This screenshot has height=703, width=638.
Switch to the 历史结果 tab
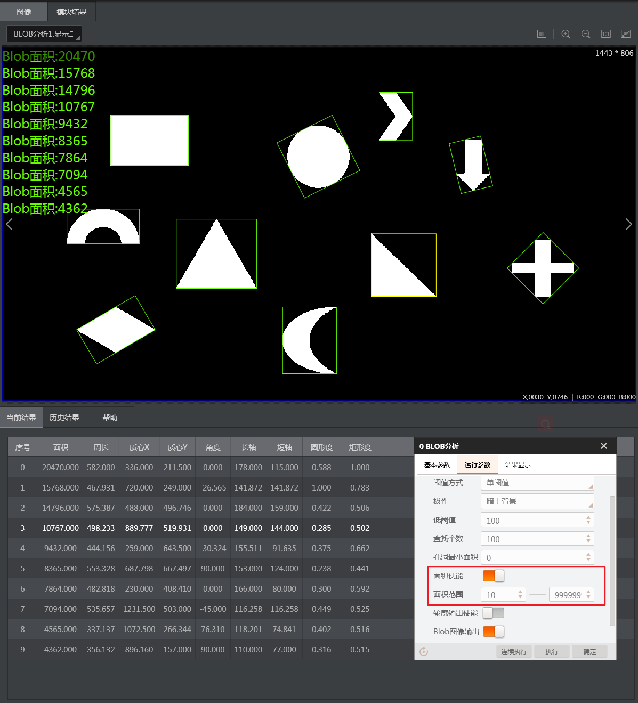(65, 417)
